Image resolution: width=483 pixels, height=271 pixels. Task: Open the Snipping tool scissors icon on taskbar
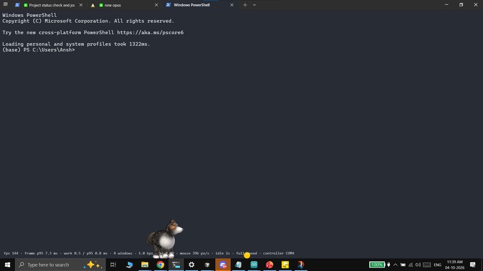click(x=301, y=264)
